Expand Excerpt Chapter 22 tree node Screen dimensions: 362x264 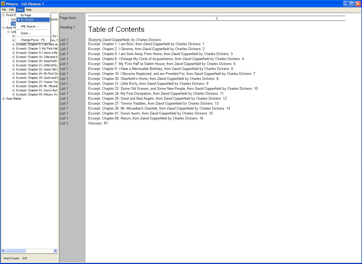(14, 69)
